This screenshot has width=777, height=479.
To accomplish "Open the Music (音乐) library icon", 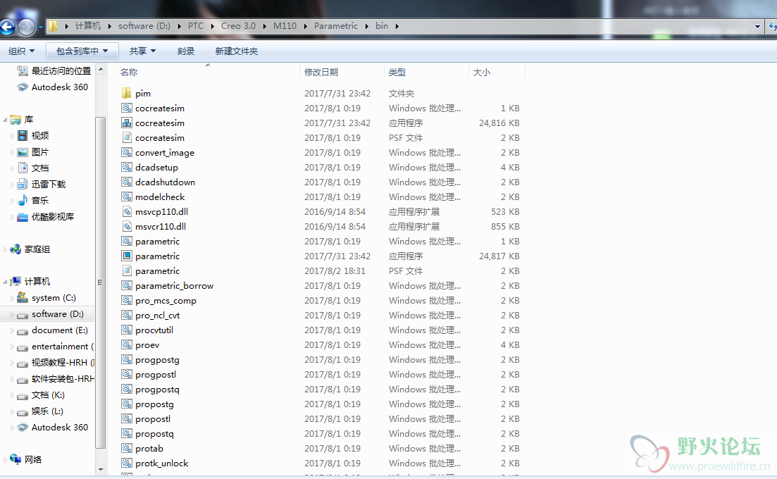I will (23, 201).
